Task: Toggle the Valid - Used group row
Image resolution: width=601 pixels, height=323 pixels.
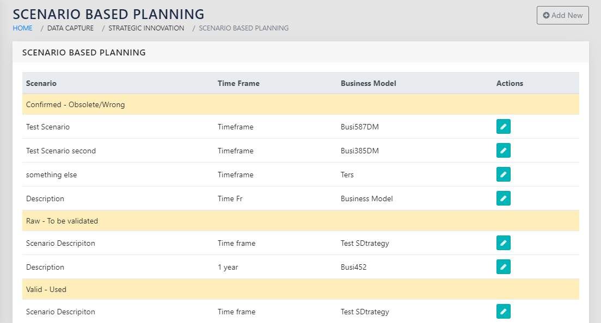Action: (46, 289)
